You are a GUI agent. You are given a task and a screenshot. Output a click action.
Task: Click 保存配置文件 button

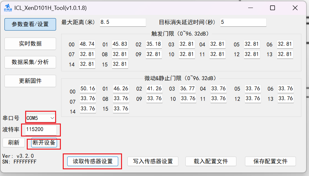click(270, 161)
